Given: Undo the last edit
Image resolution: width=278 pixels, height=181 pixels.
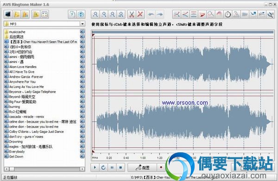Looking at the screenshot, I should pos(151,14).
